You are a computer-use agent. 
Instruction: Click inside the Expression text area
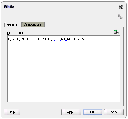(63, 69)
